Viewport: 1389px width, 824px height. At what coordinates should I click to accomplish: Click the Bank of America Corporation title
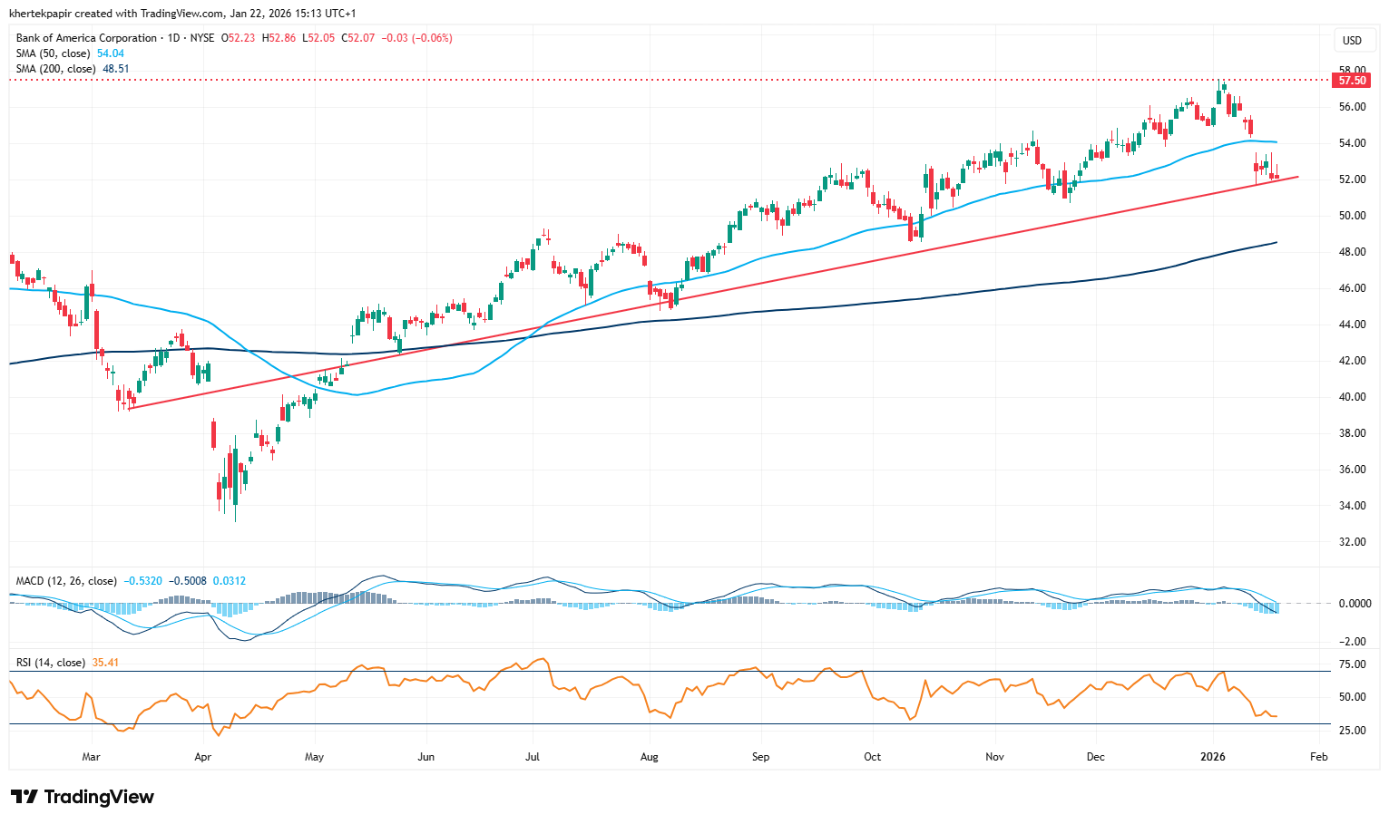86,38
